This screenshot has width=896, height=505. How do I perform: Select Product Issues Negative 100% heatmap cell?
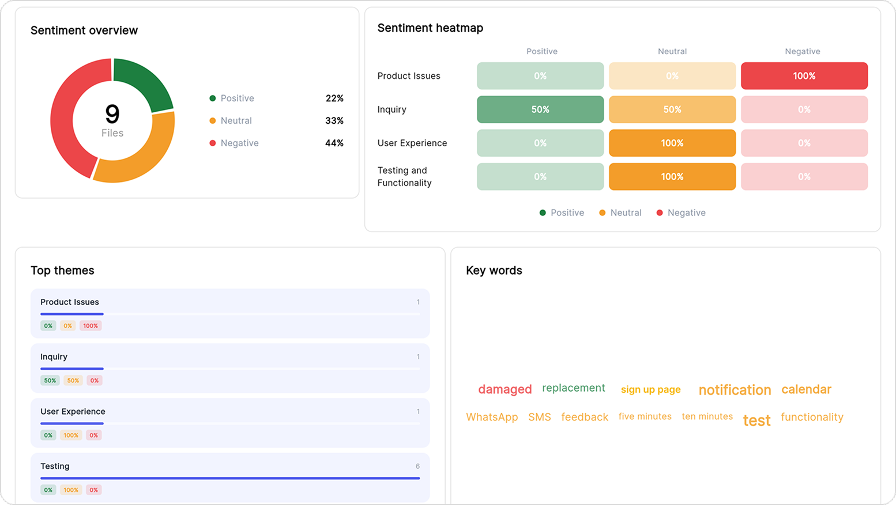[x=804, y=76]
